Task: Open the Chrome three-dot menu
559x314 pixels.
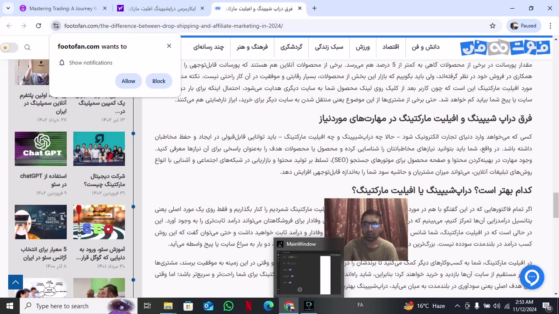Action: pos(550,26)
